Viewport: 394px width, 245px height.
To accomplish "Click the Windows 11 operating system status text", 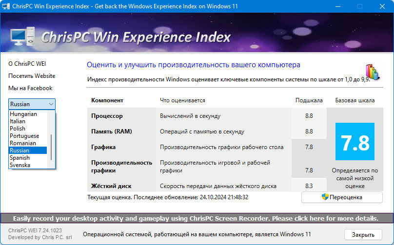I will 197,234.
